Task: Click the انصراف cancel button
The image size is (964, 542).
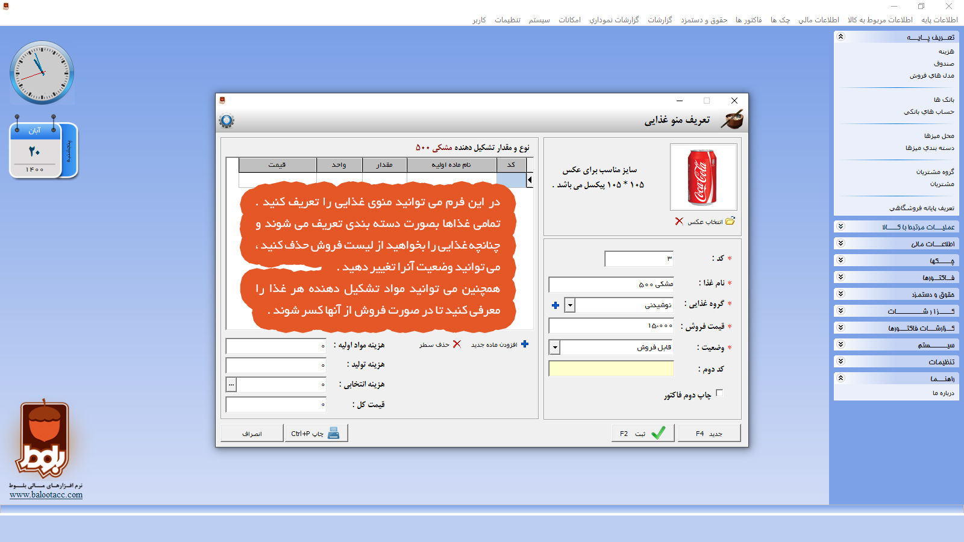Action: pos(252,433)
